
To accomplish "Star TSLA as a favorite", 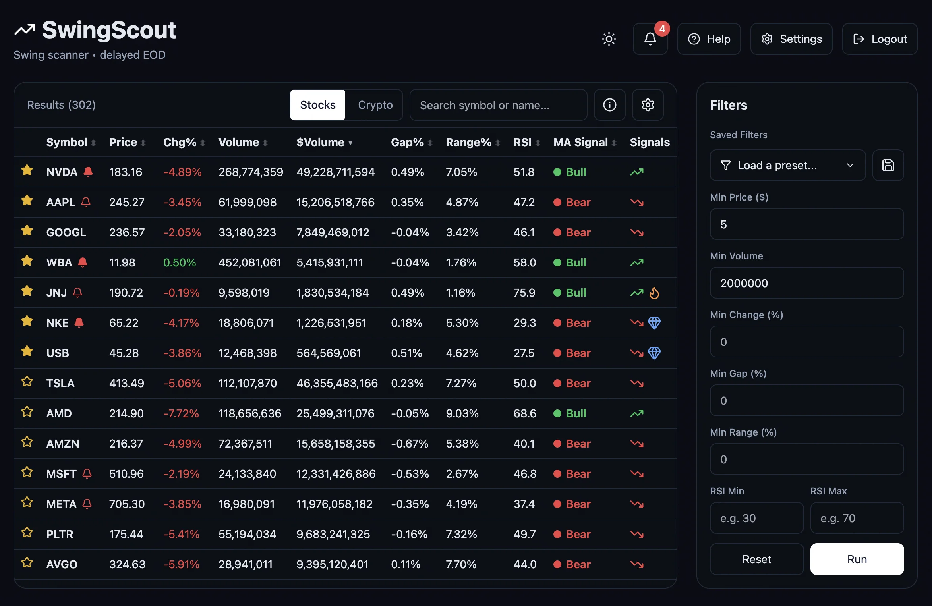I will 27,382.
